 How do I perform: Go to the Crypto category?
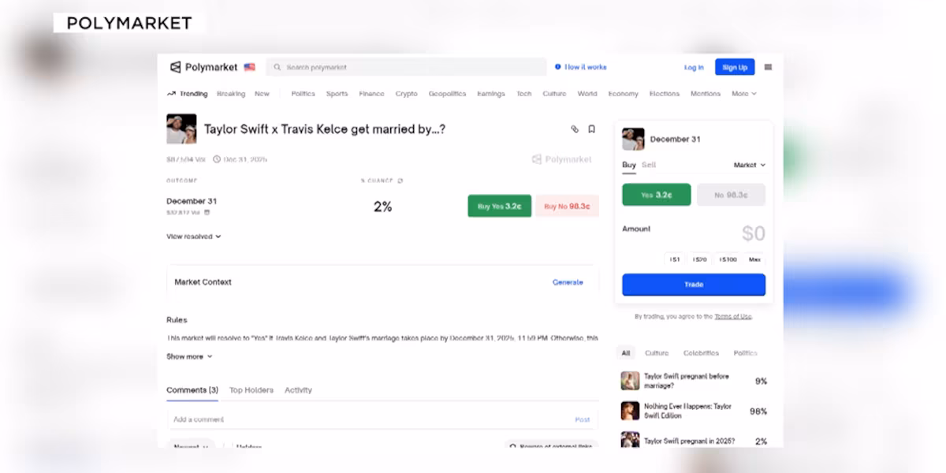pyautogui.click(x=406, y=94)
